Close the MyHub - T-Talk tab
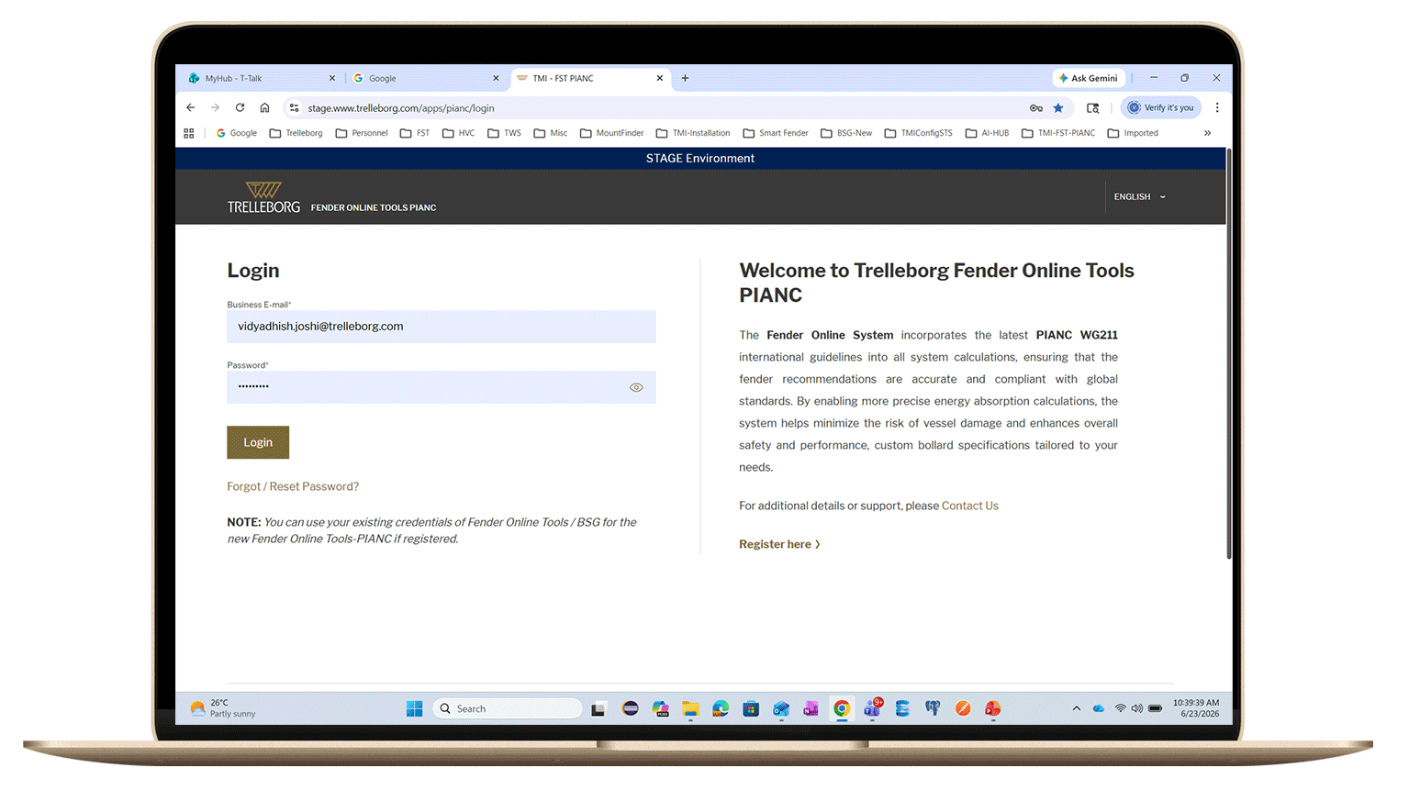This screenshot has width=1409, height=790. coord(332,78)
